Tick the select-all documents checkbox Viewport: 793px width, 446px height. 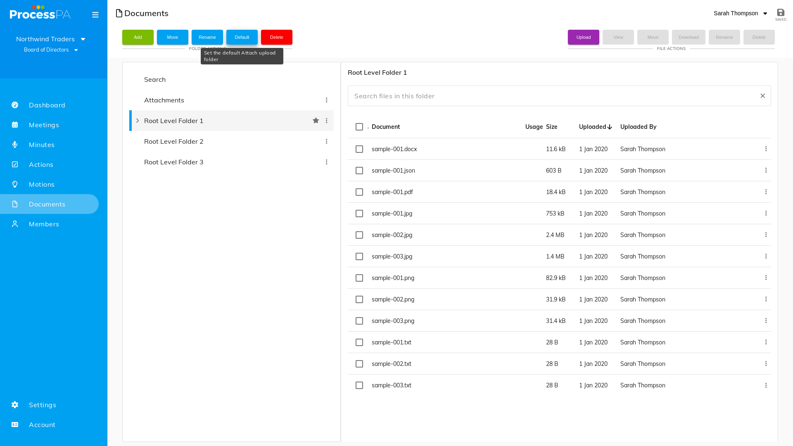tap(359, 127)
